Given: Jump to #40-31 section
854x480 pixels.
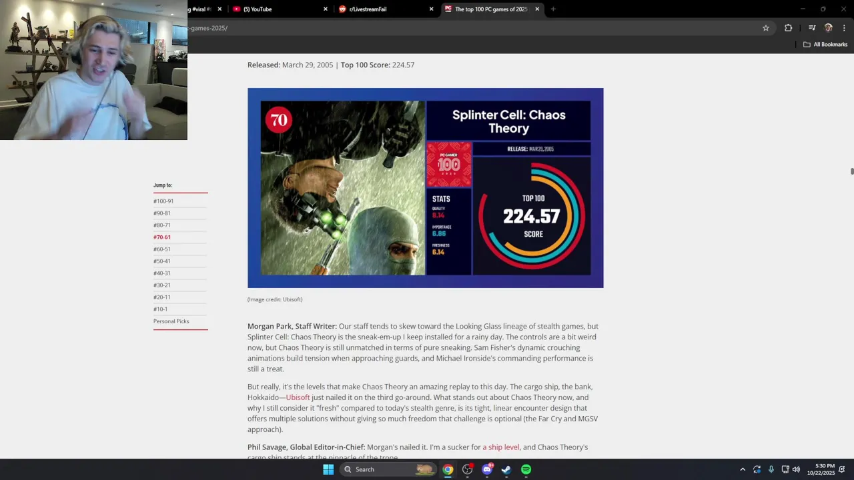Looking at the screenshot, I should 162,273.
